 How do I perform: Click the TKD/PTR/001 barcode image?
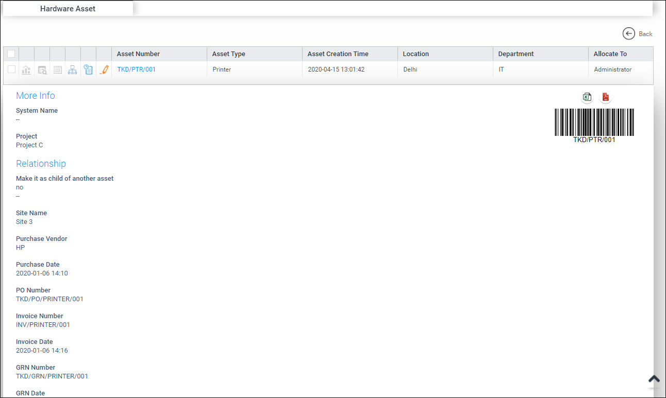coord(594,123)
